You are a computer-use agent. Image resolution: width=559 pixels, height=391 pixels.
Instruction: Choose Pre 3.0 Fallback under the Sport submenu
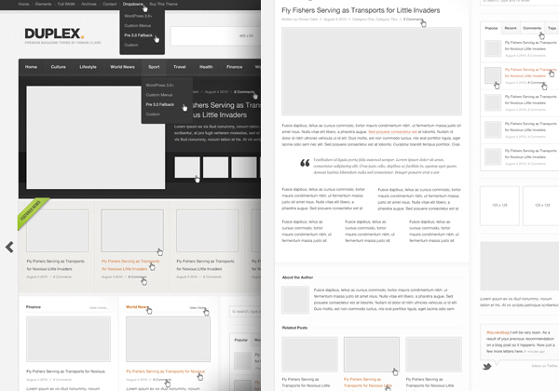coord(159,104)
